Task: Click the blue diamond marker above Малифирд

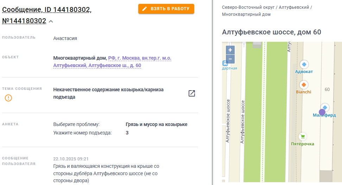Action: [x=325, y=107]
